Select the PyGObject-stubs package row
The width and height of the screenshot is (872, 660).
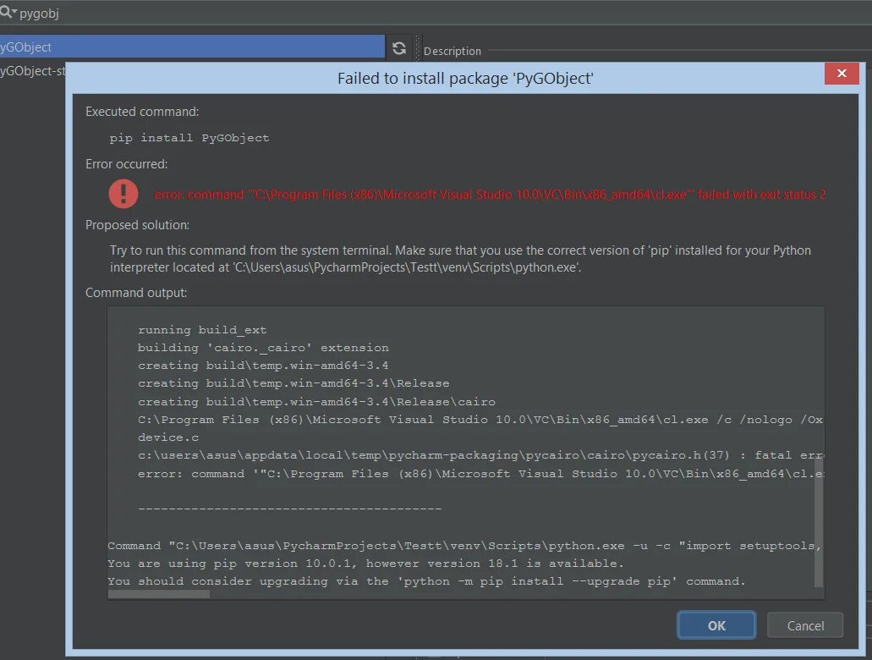(x=33, y=71)
